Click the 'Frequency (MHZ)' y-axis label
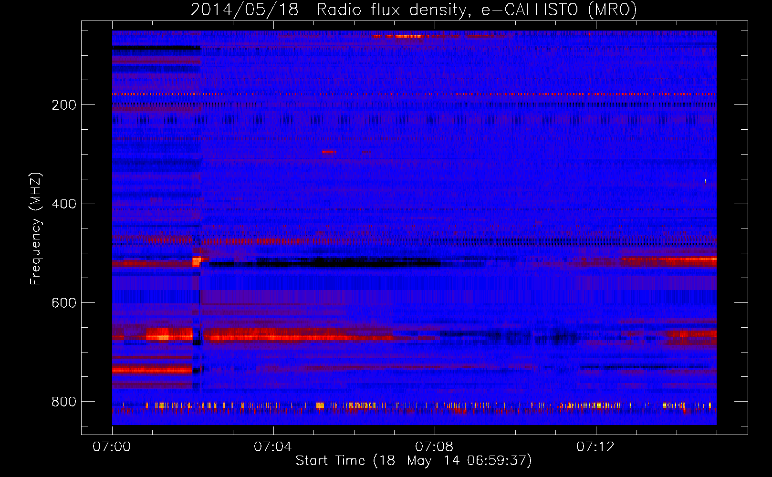Image resolution: width=772 pixels, height=477 pixels. point(36,228)
